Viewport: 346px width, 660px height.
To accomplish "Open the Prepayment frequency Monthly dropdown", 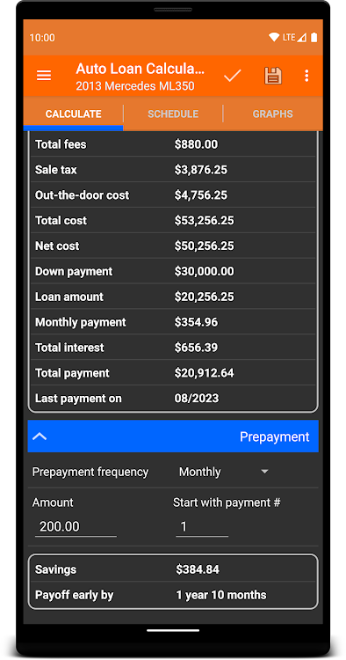I will 223,472.
